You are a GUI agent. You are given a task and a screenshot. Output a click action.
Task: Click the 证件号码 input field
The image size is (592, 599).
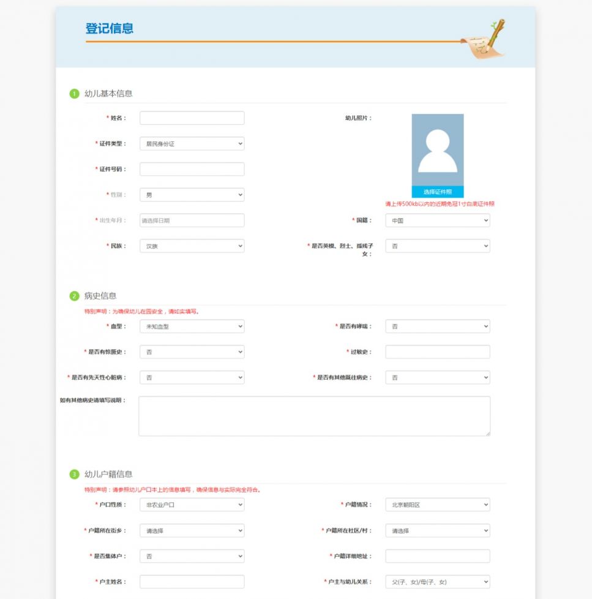[x=192, y=169]
